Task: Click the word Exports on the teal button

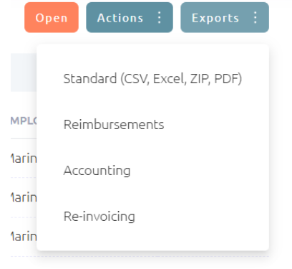Action: [x=215, y=18]
